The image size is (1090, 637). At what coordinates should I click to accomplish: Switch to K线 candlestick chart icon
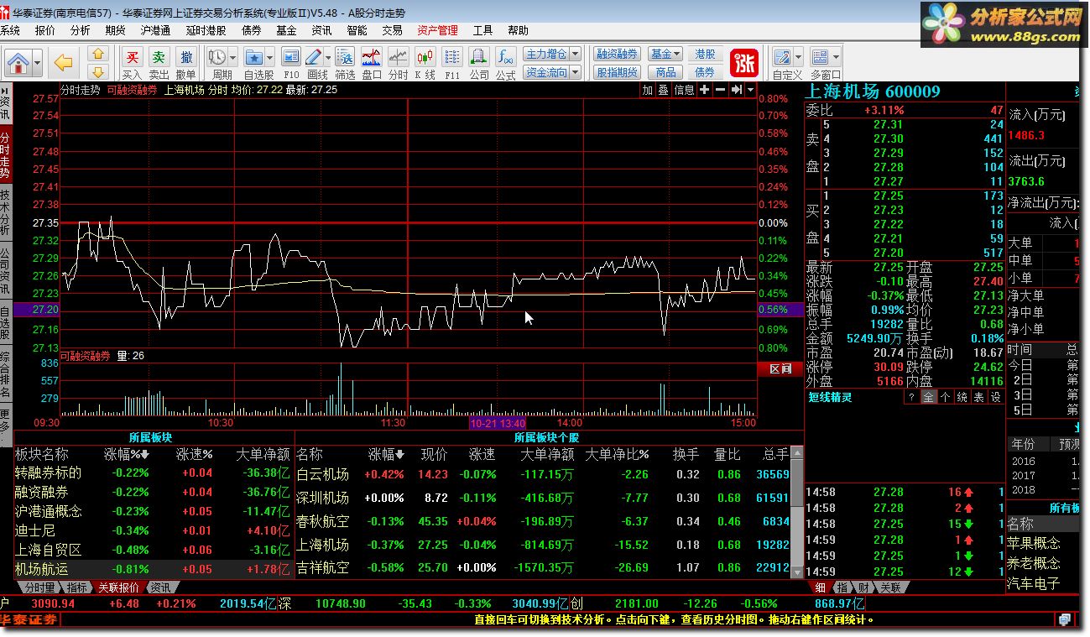click(425, 57)
